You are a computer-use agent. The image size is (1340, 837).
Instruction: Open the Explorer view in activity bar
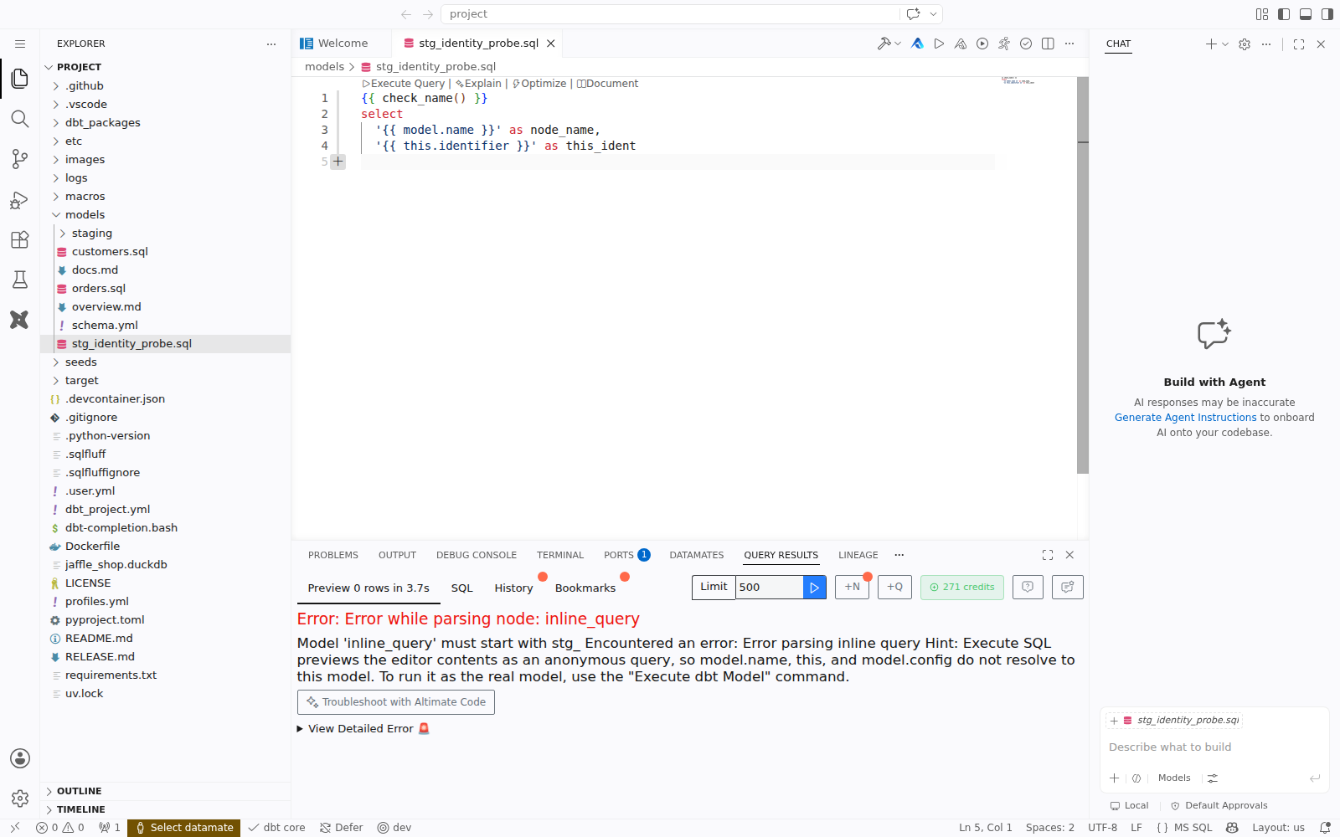pyautogui.click(x=20, y=79)
